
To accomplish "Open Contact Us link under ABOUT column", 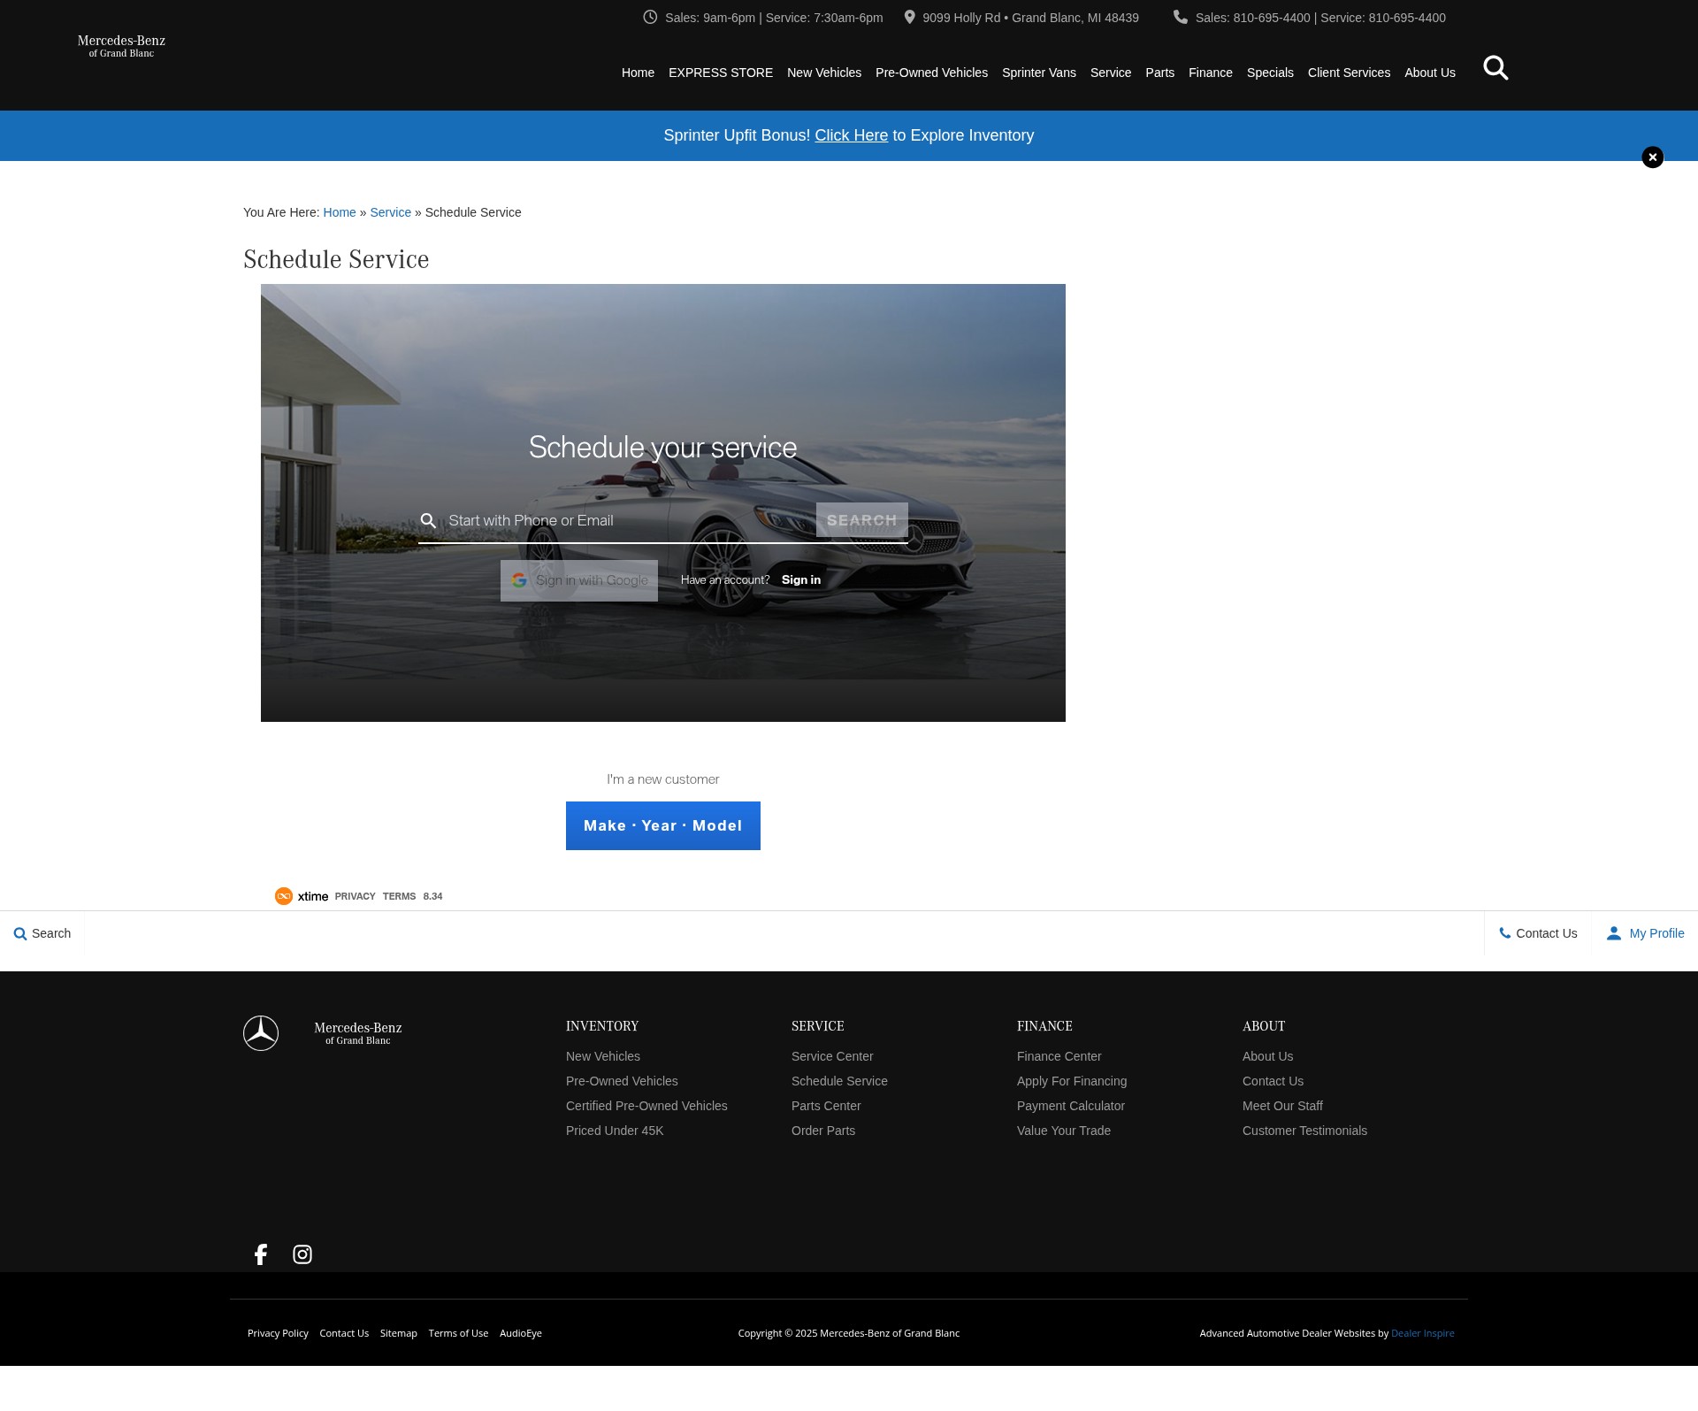I will click(x=1273, y=1081).
